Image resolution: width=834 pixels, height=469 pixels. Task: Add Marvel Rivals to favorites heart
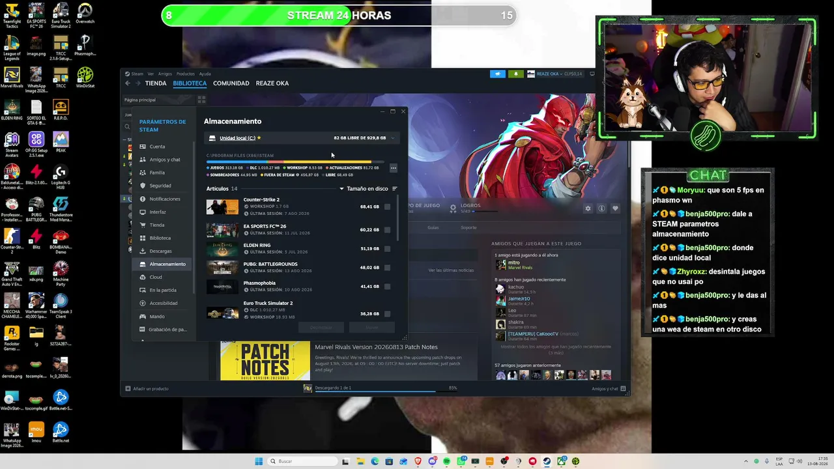point(615,208)
